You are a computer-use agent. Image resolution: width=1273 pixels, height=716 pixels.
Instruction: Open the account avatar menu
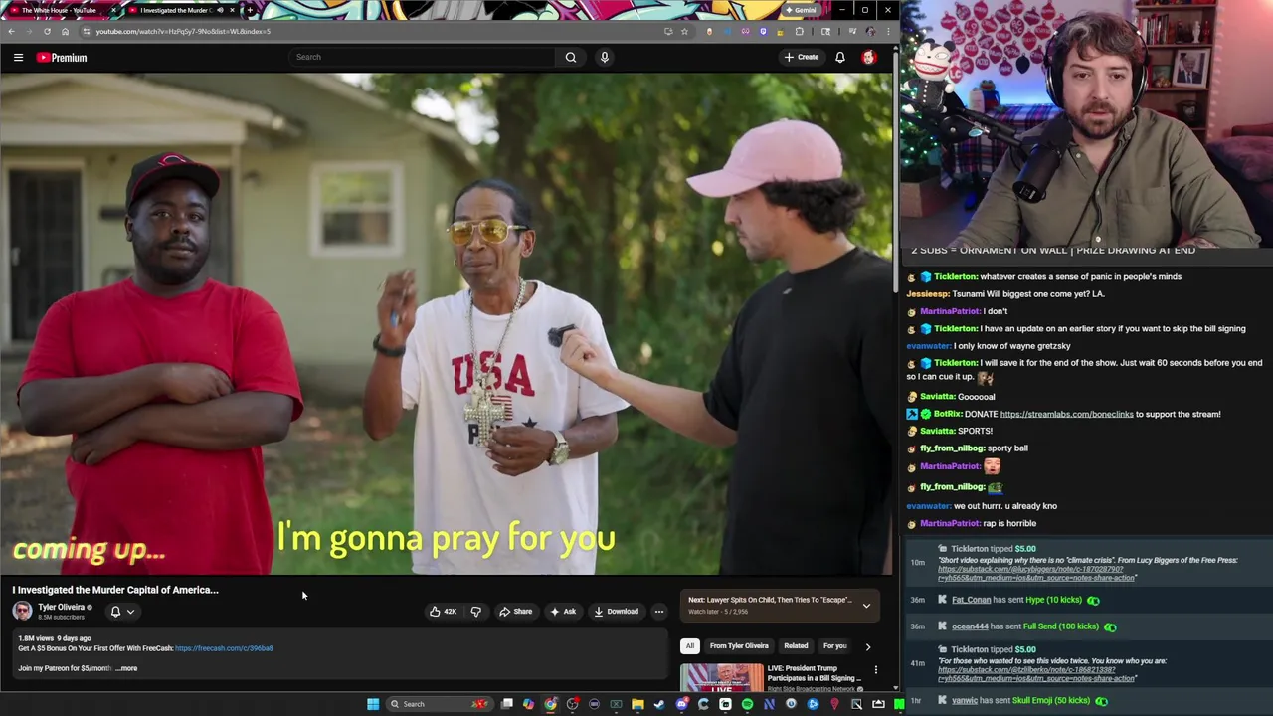(x=869, y=57)
